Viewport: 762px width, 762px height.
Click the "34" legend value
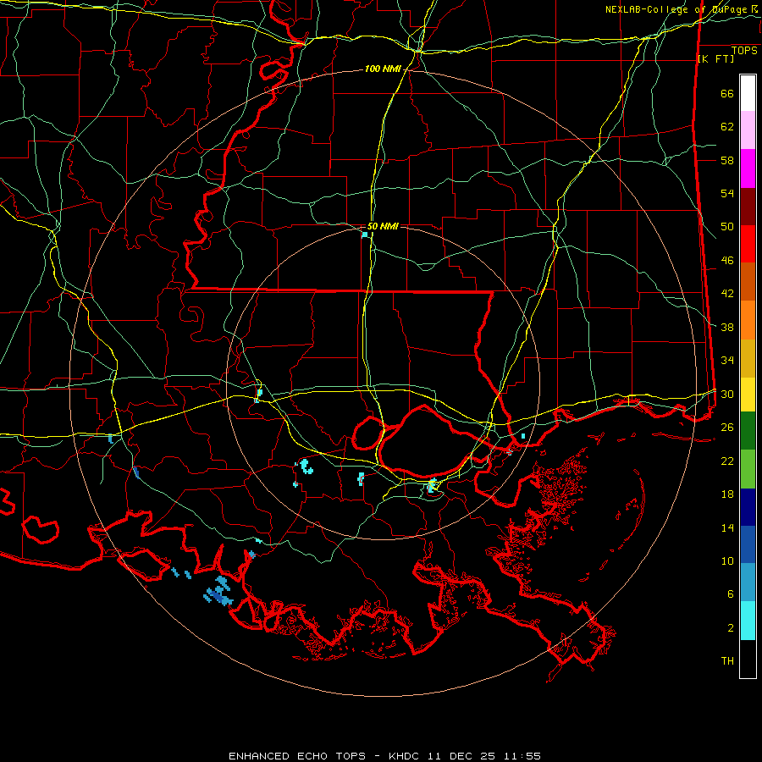click(727, 361)
